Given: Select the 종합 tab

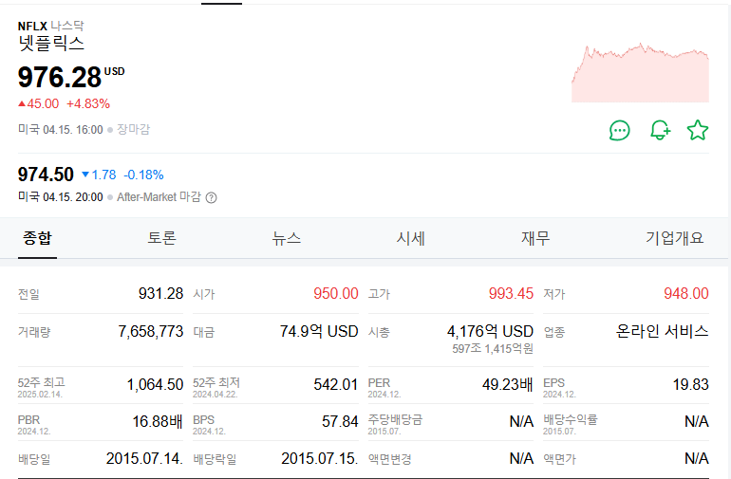Looking at the screenshot, I should pyautogui.click(x=37, y=238).
